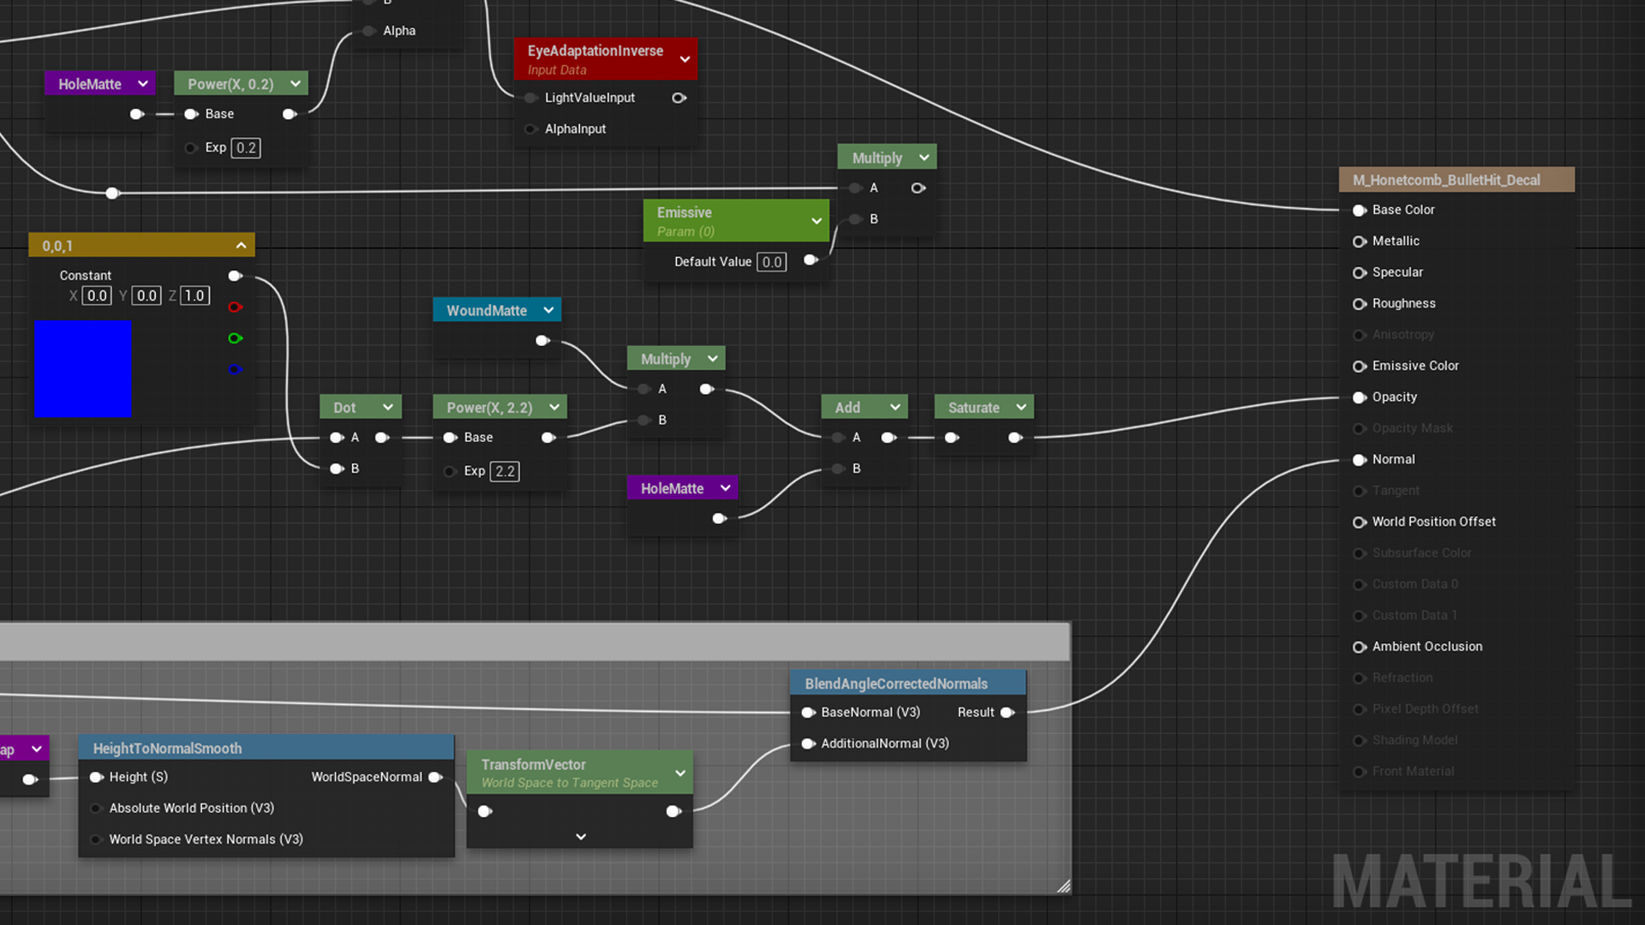The image size is (1645, 925).
Task: Click the green channel output pin of Constant
Action: pyautogui.click(x=235, y=338)
